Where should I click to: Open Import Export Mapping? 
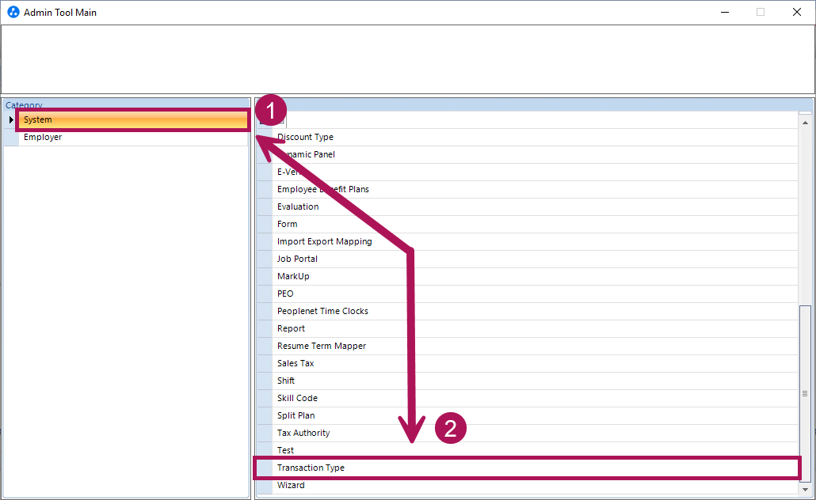pyautogui.click(x=535, y=241)
